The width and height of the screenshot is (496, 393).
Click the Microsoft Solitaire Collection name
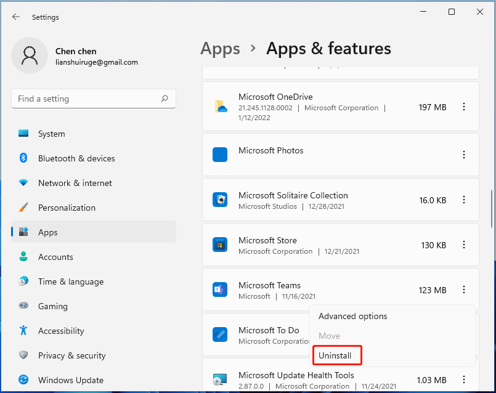293,195
